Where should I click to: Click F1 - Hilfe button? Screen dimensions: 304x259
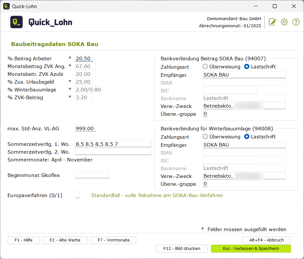point(24,240)
